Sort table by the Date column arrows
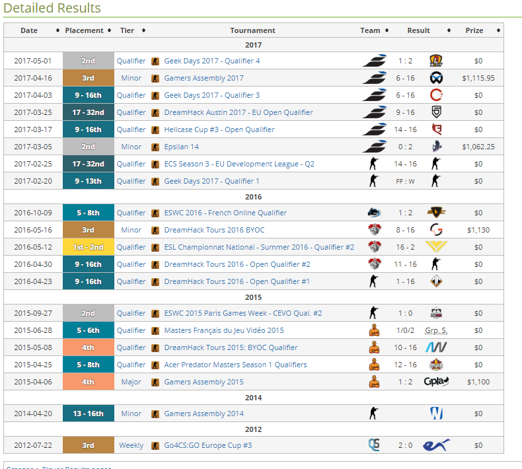Viewport: 522px width, 469px height. (57, 30)
